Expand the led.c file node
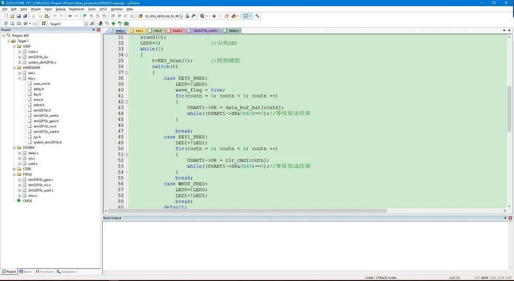The image size is (514, 281). click(20, 73)
